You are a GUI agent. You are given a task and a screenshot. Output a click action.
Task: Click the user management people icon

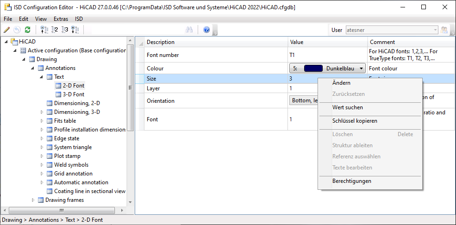[x=444, y=30]
